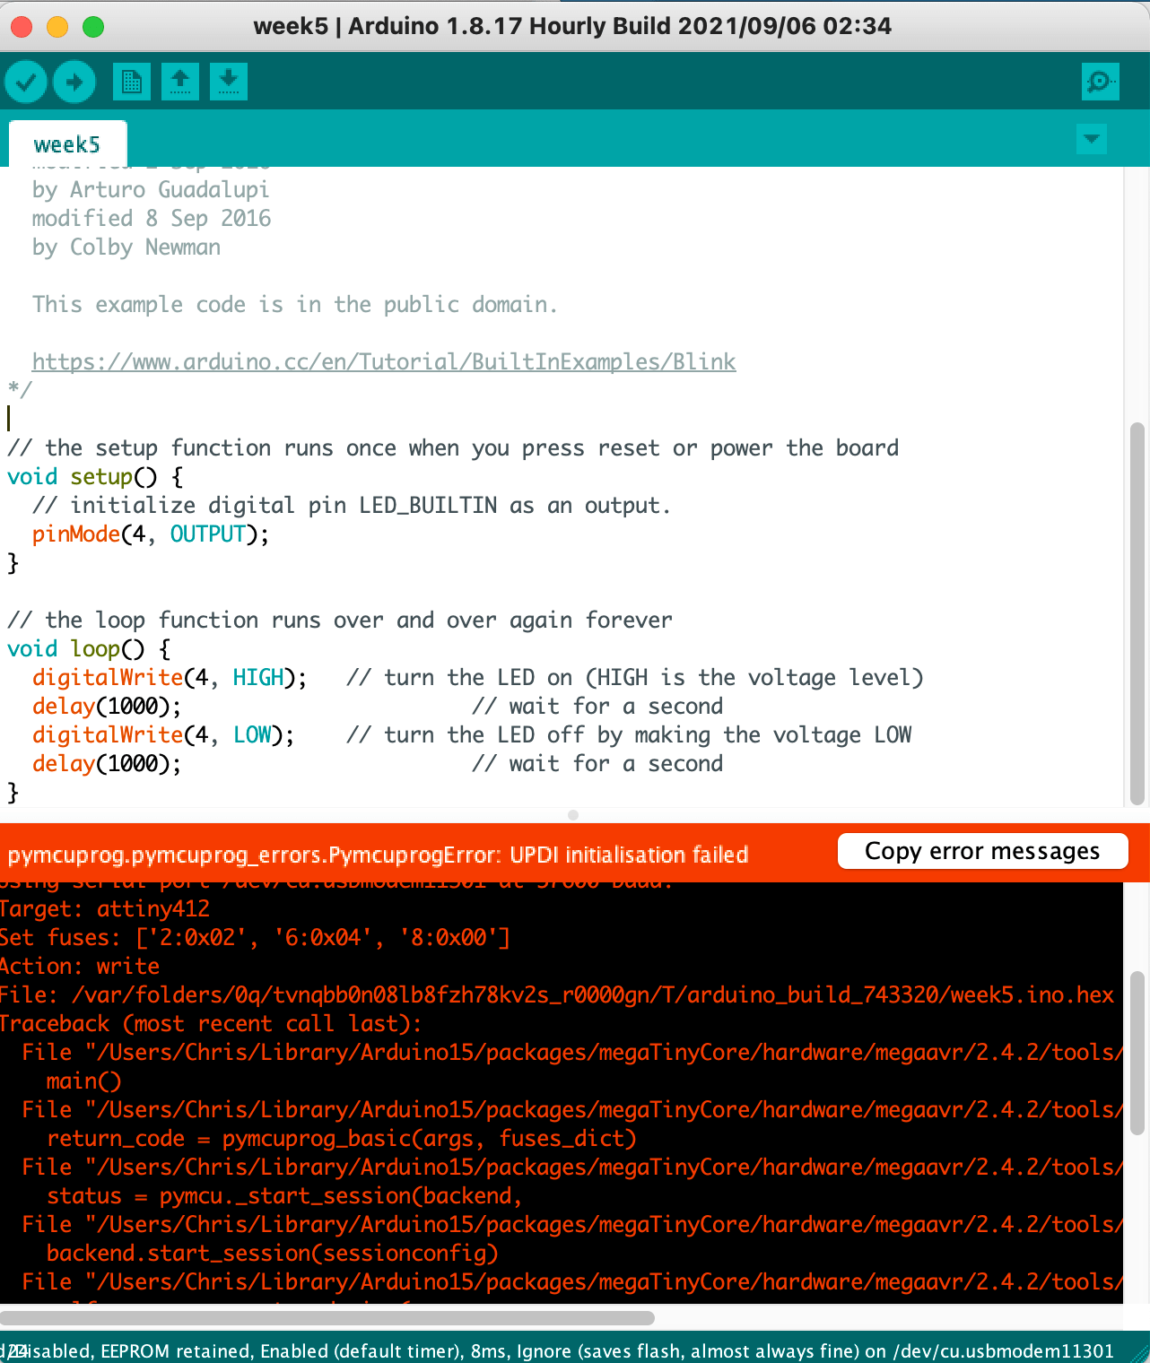This screenshot has height=1363, width=1150.
Task: Click the editor/console divider handle dot
Action: click(573, 815)
